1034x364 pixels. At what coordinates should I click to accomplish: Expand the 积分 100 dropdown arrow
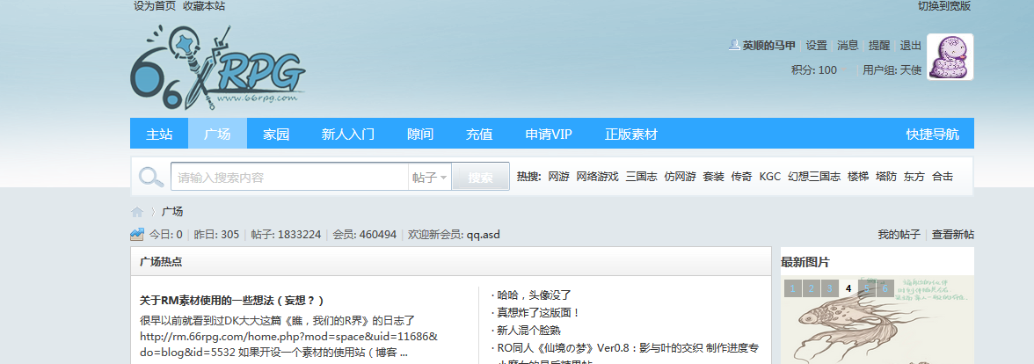tap(845, 70)
